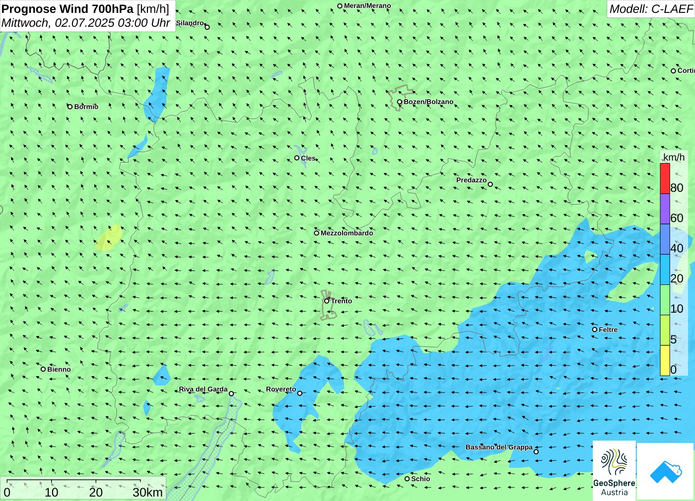Click the Predazzo city marker
This screenshot has width=695, height=501.
click(x=490, y=184)
